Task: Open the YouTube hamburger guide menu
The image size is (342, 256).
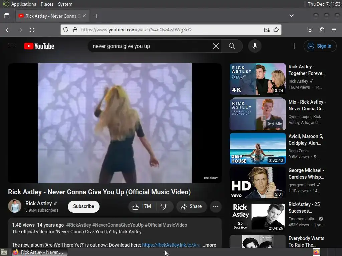Action: click(x=12, y=46)
